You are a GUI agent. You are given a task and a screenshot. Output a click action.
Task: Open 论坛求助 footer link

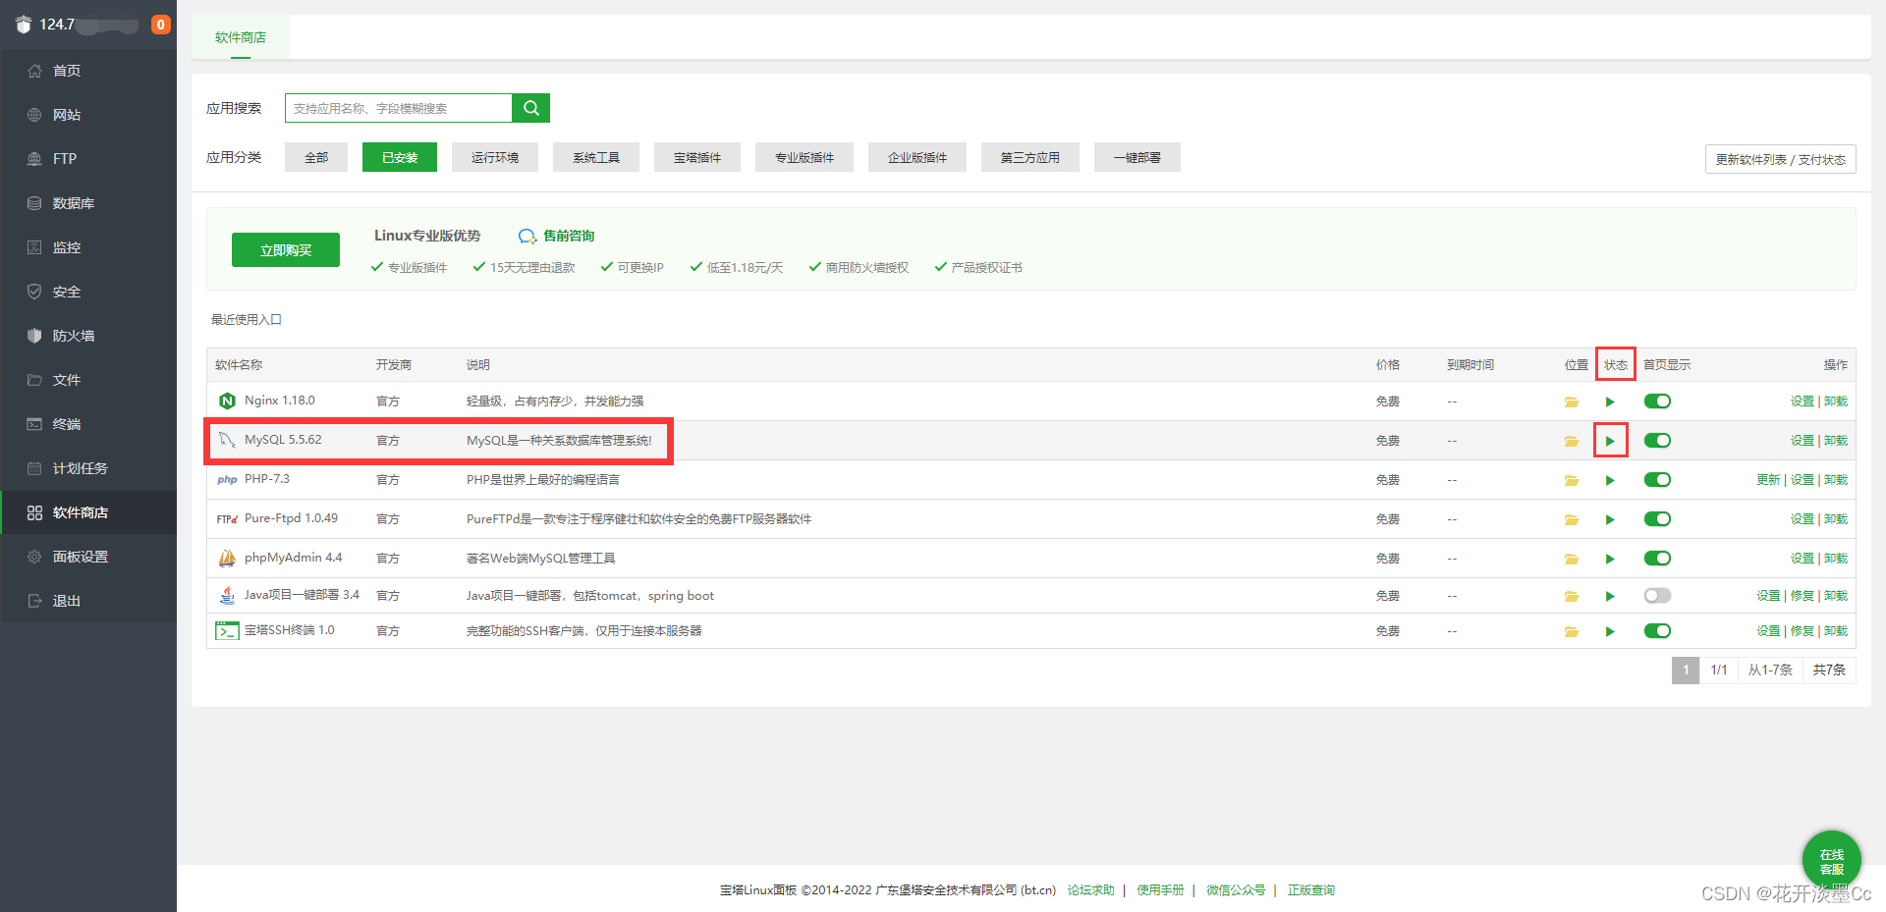[x=1091, y=890]
